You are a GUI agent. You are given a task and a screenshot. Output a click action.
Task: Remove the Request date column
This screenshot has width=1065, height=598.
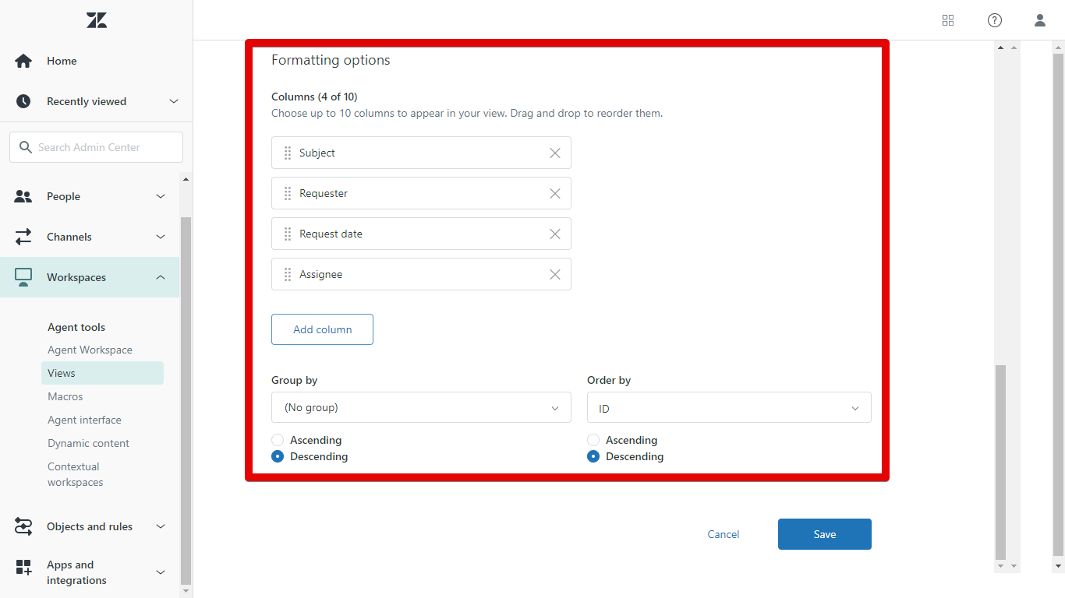pyautogui.click(x=555, y=234)
